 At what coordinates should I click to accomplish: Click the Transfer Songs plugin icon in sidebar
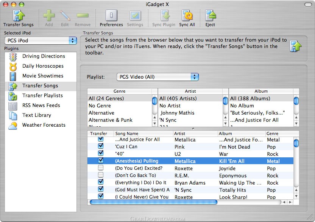point(13,86)
